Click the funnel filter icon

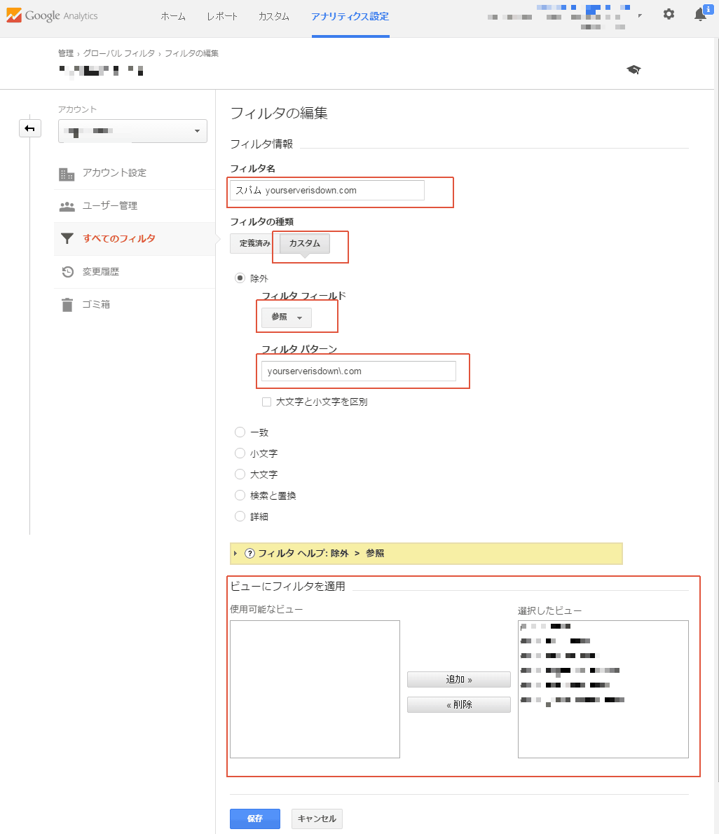[67, 238]
